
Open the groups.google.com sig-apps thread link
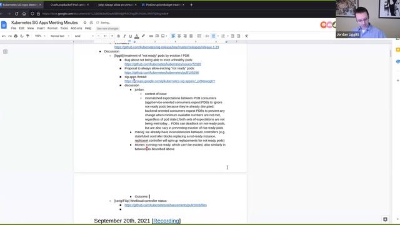pyautogui.click(x=169, y=81)
